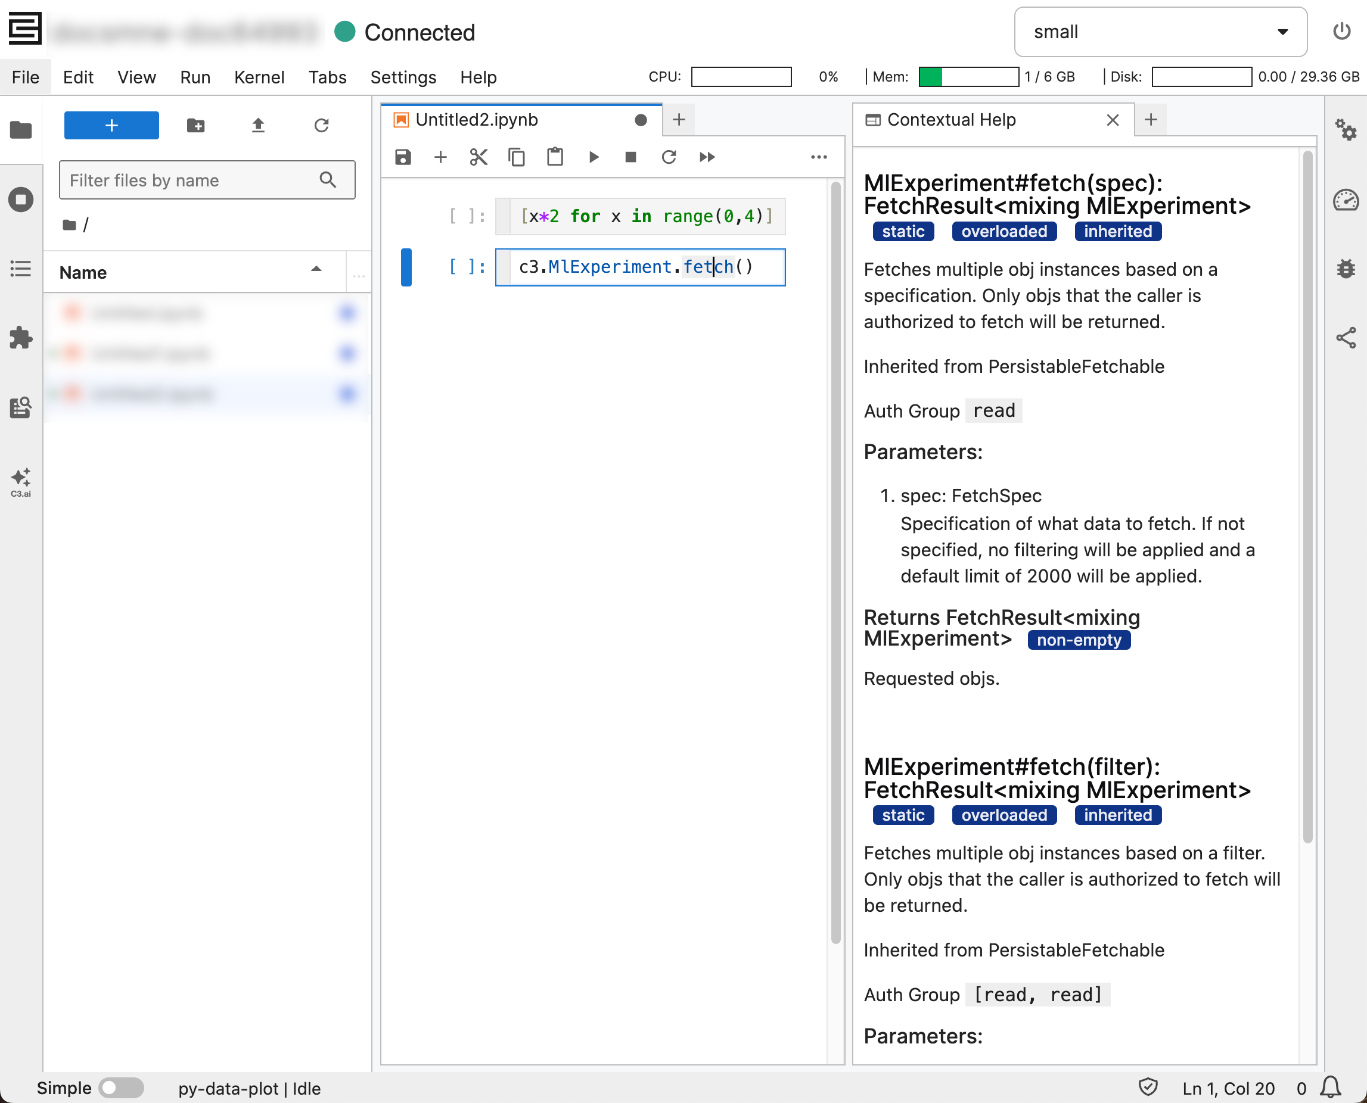Open the Kernel menu

[259, 77]
